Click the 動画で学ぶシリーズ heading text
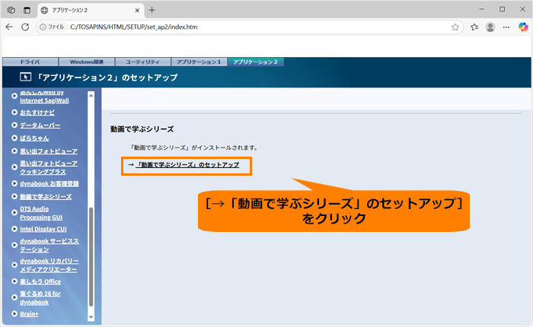Screen dimensions: 533x327 tap(142, 129)
